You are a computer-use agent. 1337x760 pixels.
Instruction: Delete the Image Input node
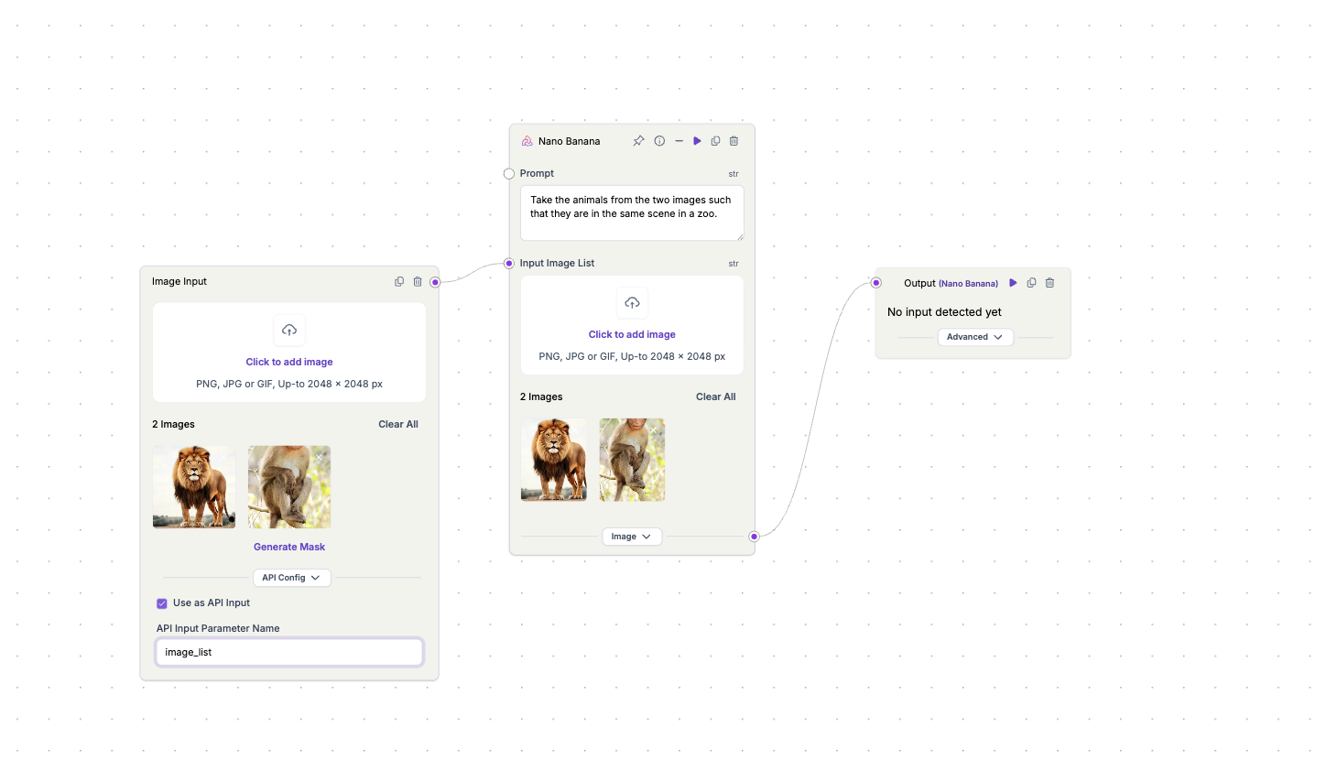point(418,282)
